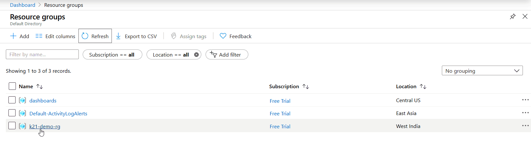This screenshot has width=531, height=148.
Task: Open the k21-demo-rg resource group link
Action: [45, 126]
